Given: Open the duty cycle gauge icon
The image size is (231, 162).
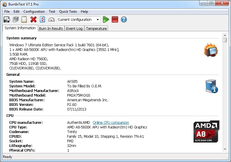Looking at the screenshot, I should [51, 20].
